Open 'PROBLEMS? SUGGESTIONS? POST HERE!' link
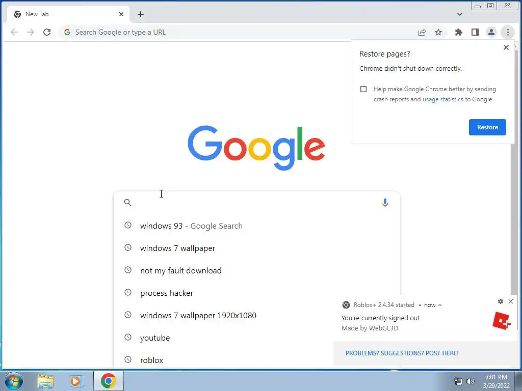Image resolution: width=522 pixels, height=391 pixels. pyautogui.click(x=402, y=353)
